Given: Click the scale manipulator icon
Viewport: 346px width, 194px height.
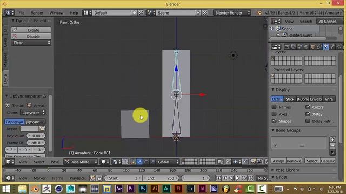Looking at the screenshot, I should point(152,162).
